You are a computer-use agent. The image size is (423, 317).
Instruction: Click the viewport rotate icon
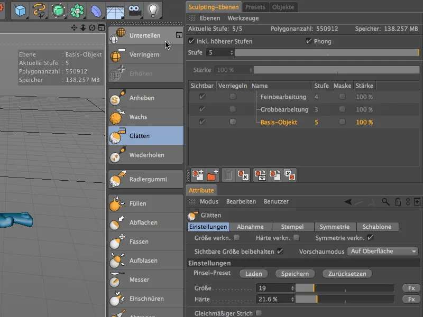pyautogui.click(x=92, y=27)
